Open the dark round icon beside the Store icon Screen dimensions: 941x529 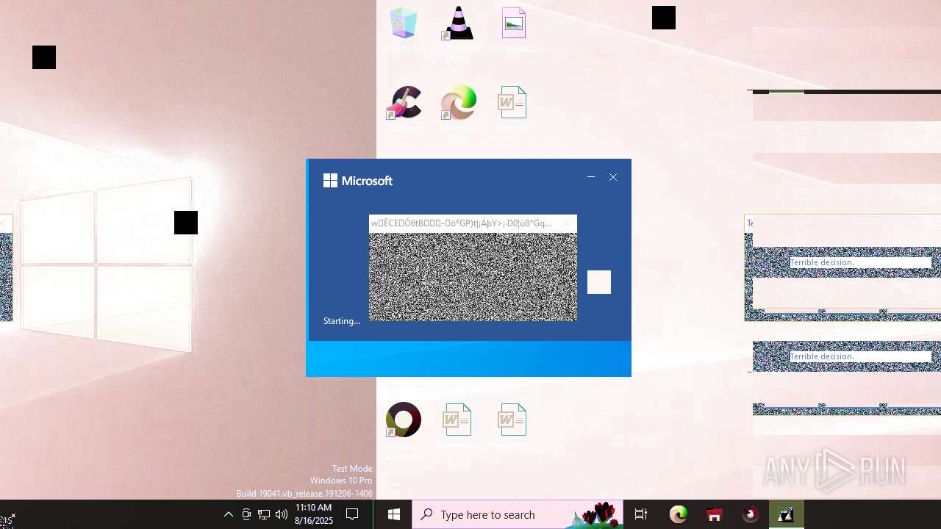(x=750, y=514)
